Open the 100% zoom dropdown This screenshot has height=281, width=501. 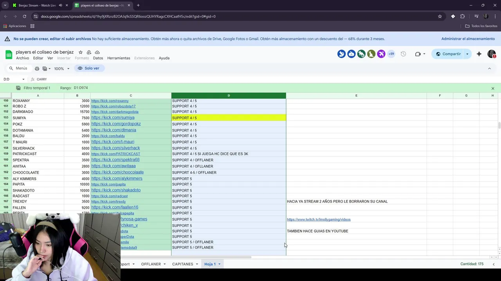point(61,68)
